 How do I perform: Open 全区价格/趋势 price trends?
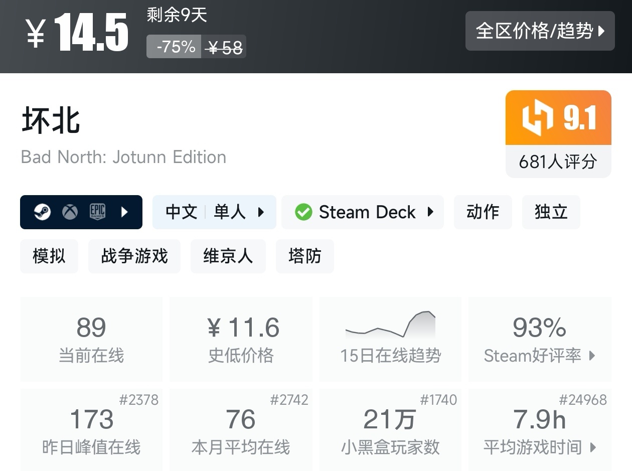pyautogui.click(x=540, y=31)
